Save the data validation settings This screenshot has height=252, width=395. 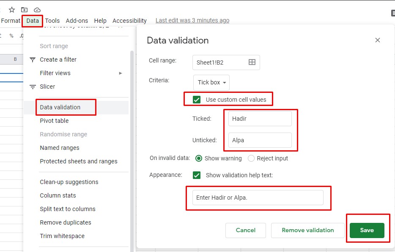pyautogui.click(x=367, y=230)
